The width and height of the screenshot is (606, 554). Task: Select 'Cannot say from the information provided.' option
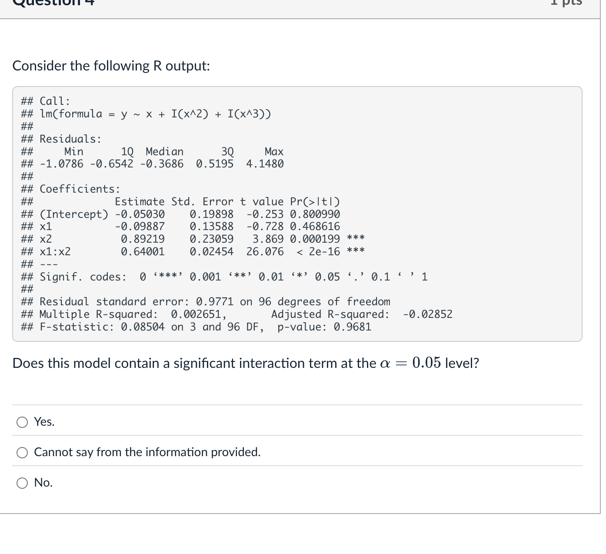click(22, 452)
